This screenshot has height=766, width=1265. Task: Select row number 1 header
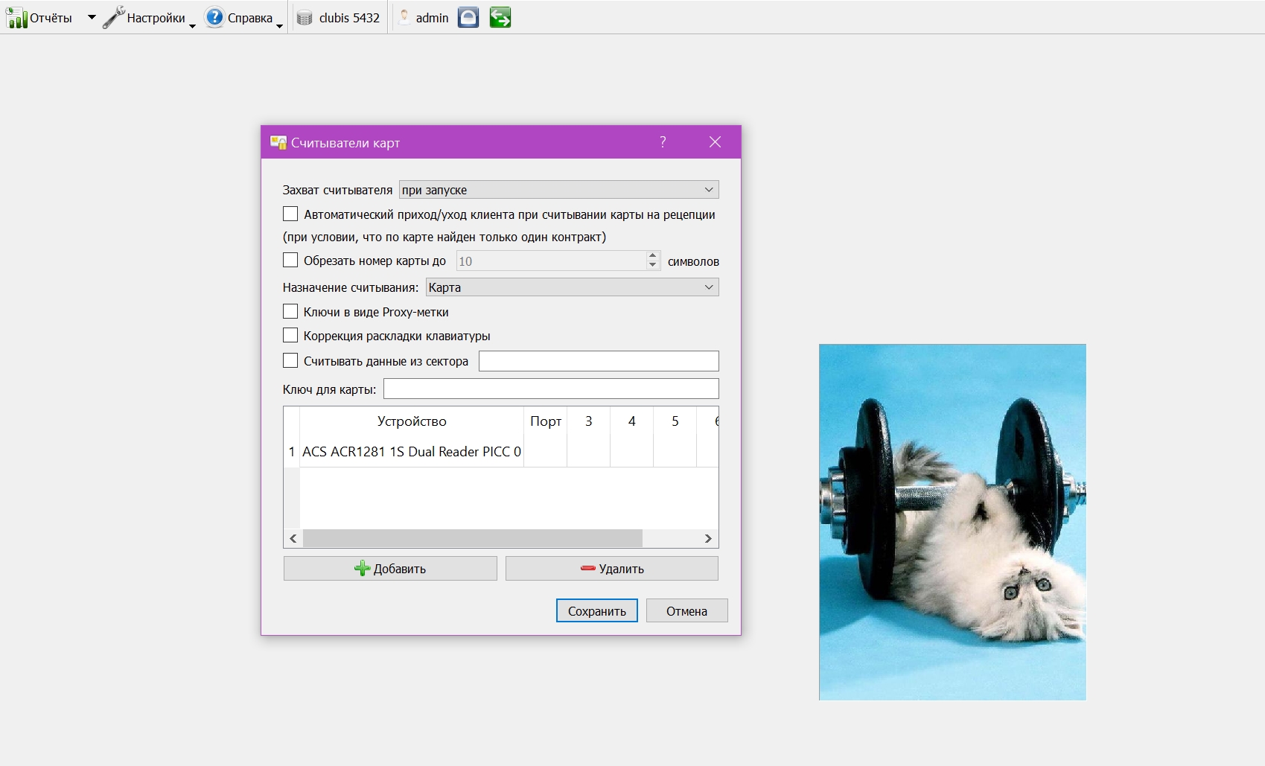click(x=292, y=452)
